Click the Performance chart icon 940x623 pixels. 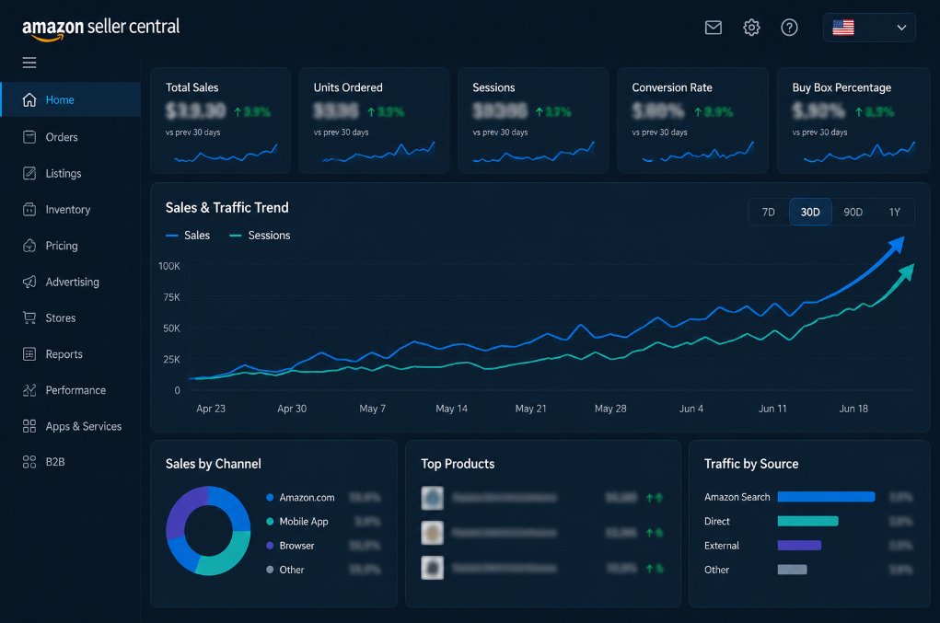29,390
